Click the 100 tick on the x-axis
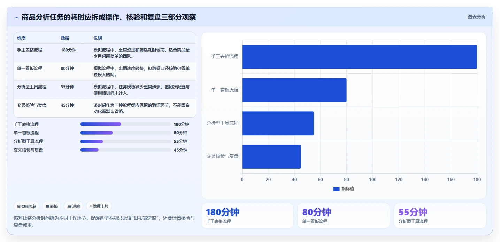 tap(372, 180)
